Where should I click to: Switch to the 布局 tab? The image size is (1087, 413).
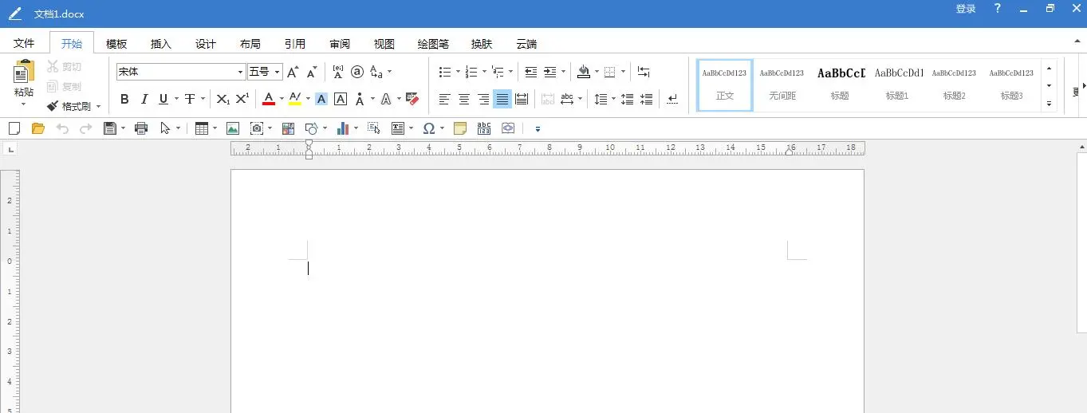click(x=250, y=43)
